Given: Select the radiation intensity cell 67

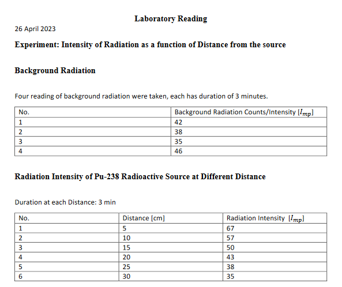Looking at the screenshot, I should [x=275, y=228].
